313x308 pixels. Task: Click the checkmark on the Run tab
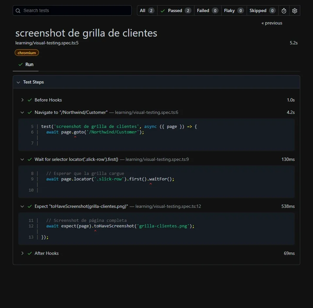(x=20, y=65)
